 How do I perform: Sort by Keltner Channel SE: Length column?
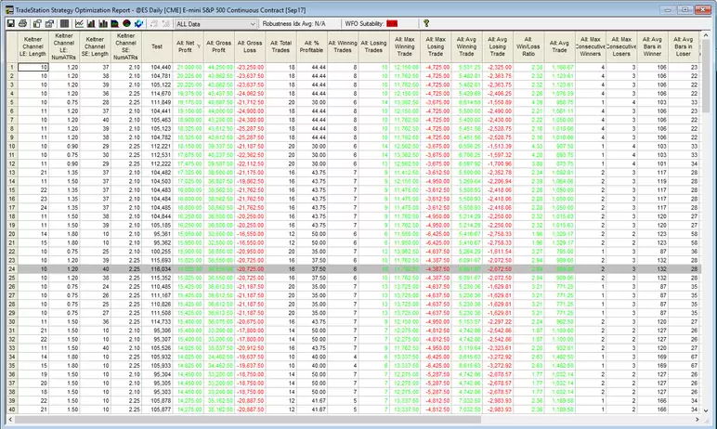95,46
